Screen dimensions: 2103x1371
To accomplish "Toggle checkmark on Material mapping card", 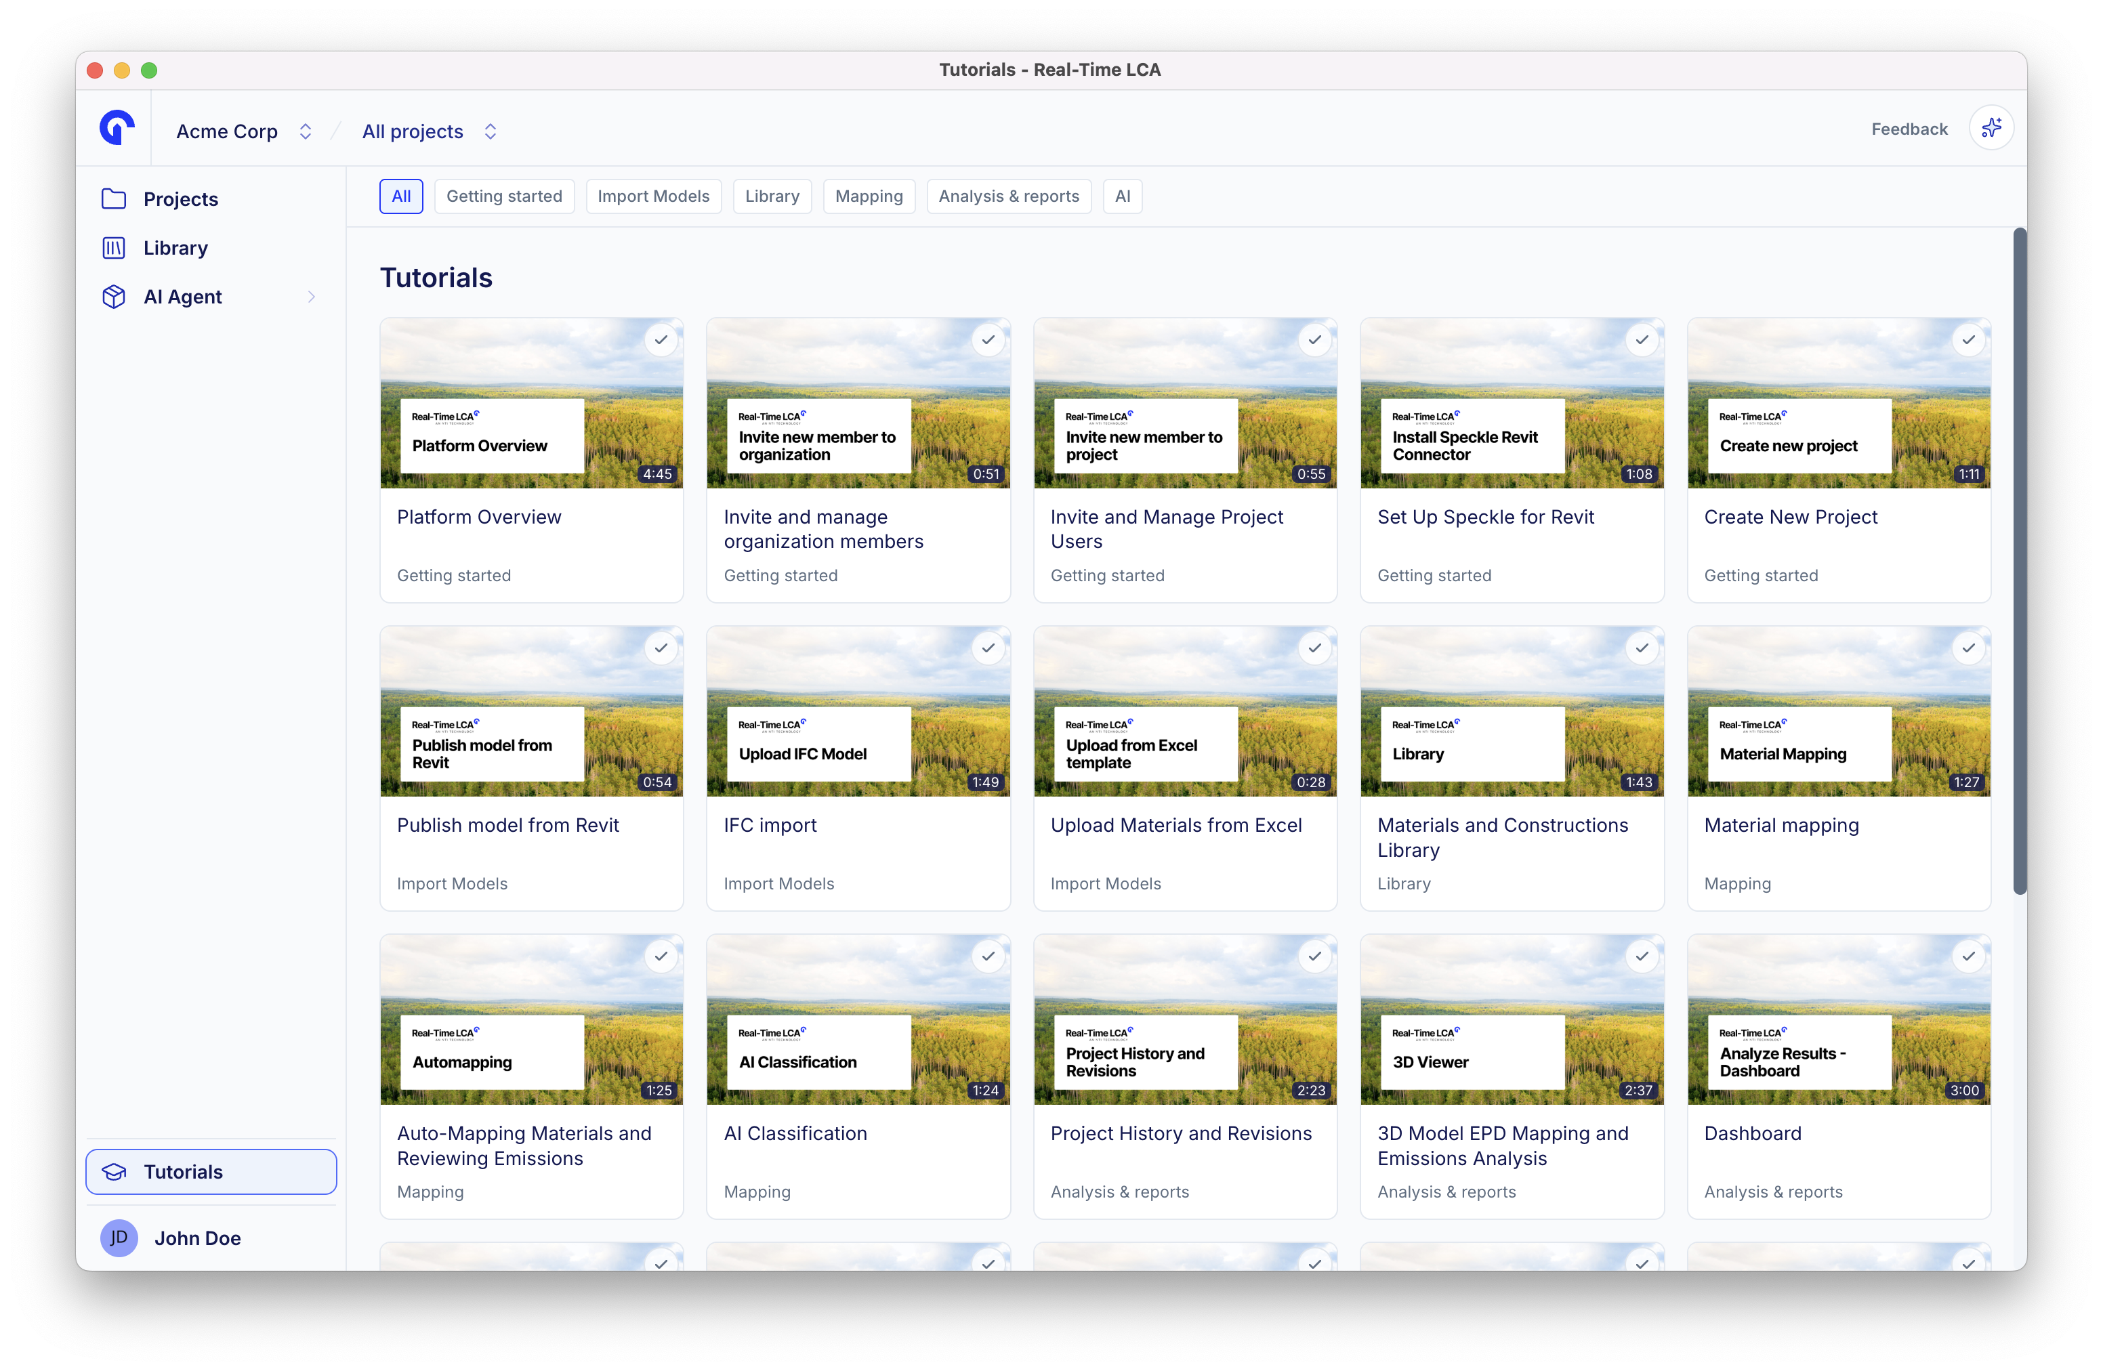I will (x=1969, y=648).
